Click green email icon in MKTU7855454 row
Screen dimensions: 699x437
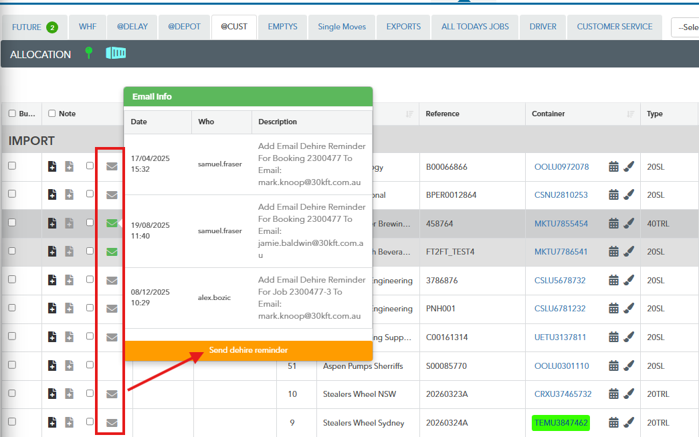pos(112,223)
